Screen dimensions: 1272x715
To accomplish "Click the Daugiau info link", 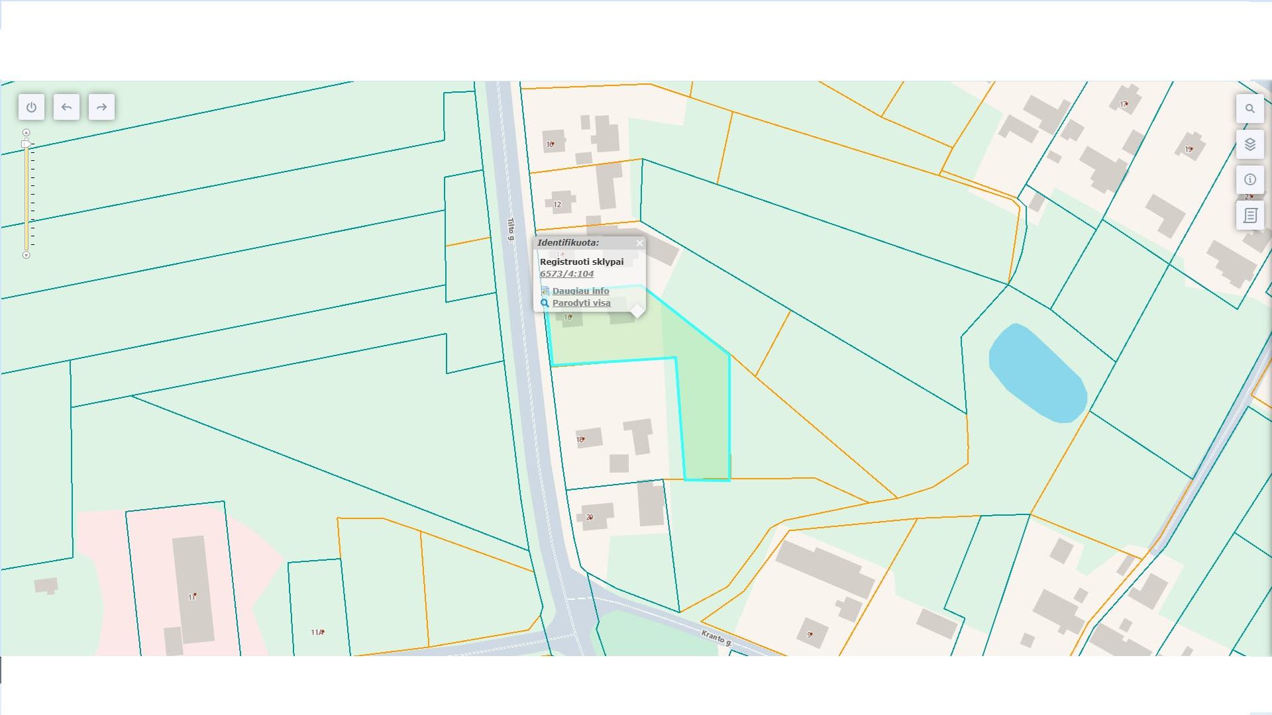I will (580, 291).
